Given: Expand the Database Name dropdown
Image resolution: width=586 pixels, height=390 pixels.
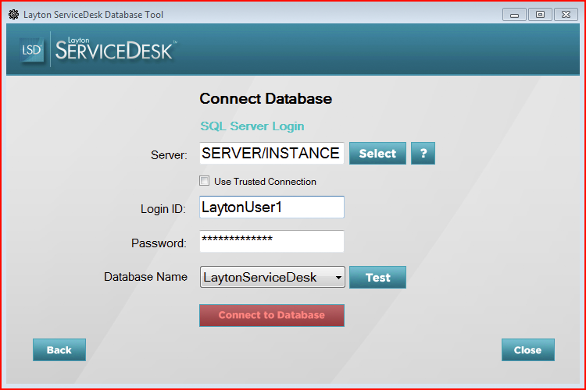Looking at the screenshot, I should click(338, 278).
